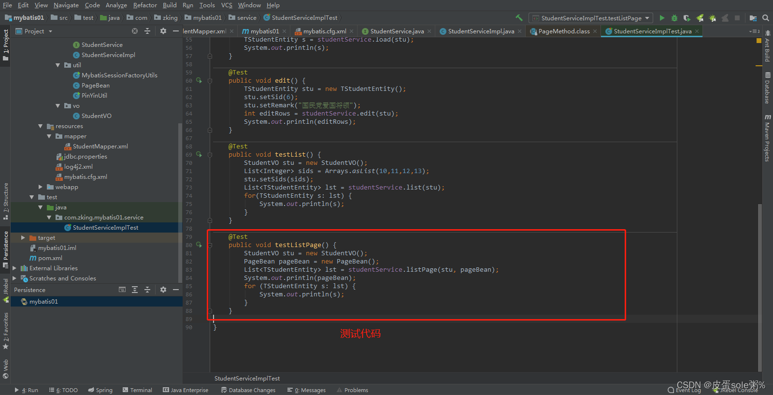Collapse the mapper folder in the project tree

coord(49,136)
